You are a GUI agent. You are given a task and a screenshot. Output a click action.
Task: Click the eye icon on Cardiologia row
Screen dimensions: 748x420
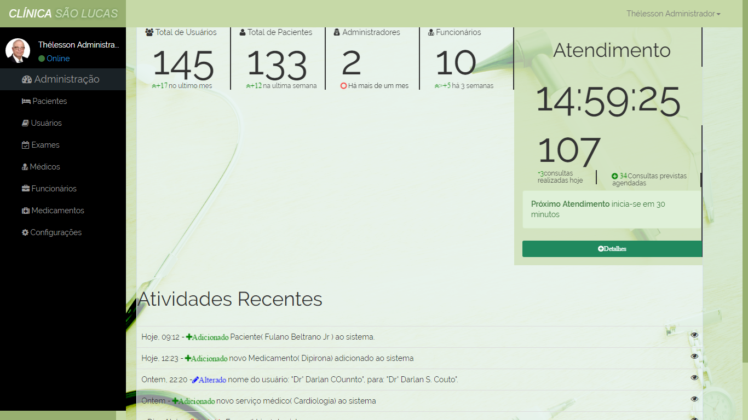[x=694, y=399]
